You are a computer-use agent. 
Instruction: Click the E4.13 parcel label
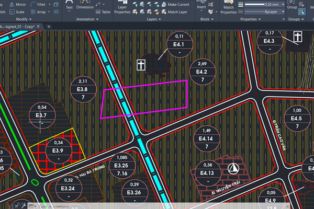tap(208, 173)
